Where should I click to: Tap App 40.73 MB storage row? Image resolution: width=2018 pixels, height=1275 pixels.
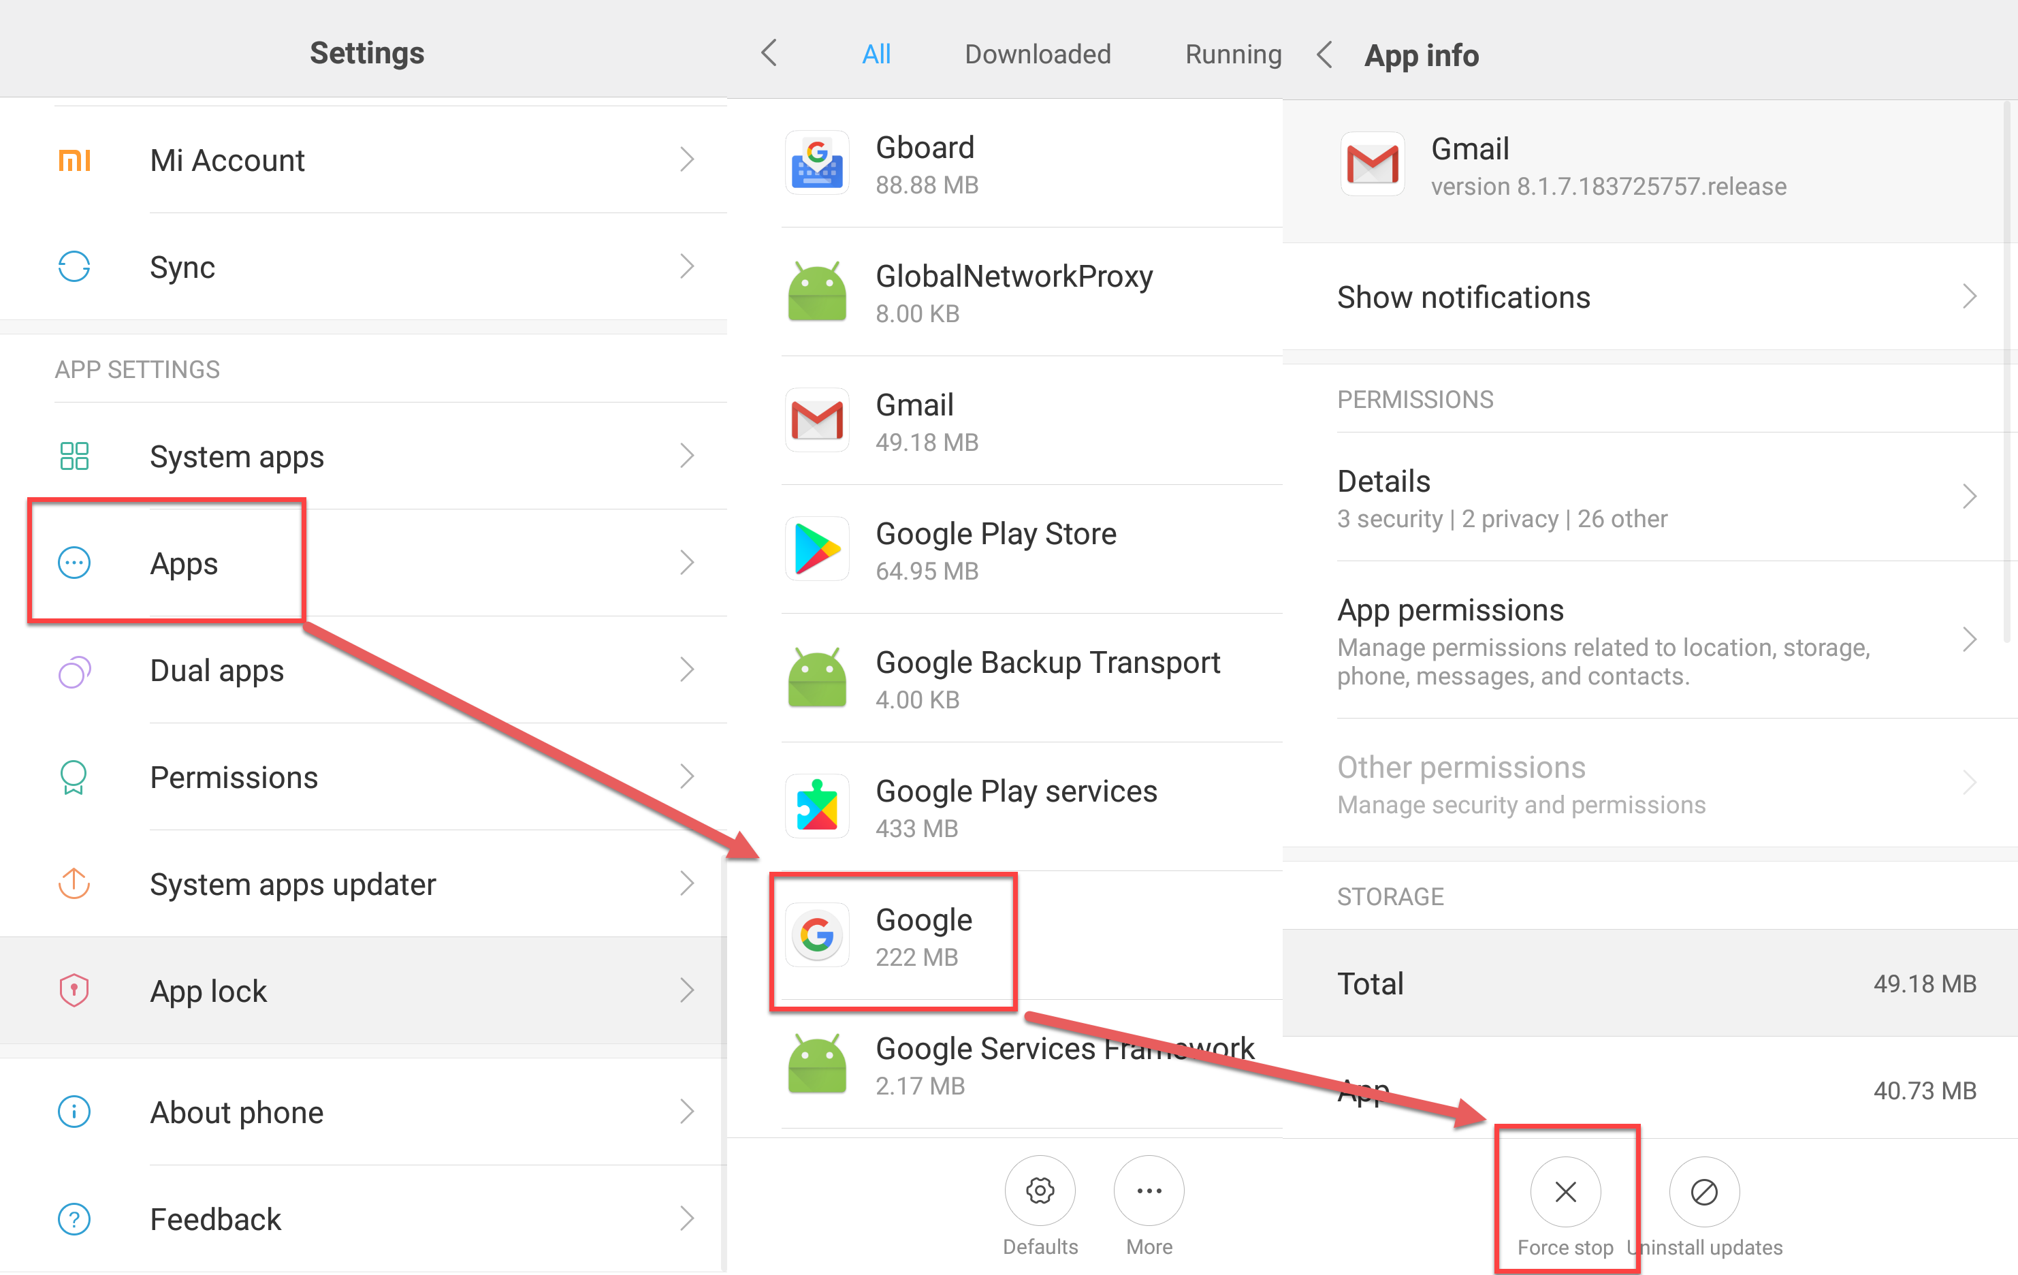coord(1650,1090)
